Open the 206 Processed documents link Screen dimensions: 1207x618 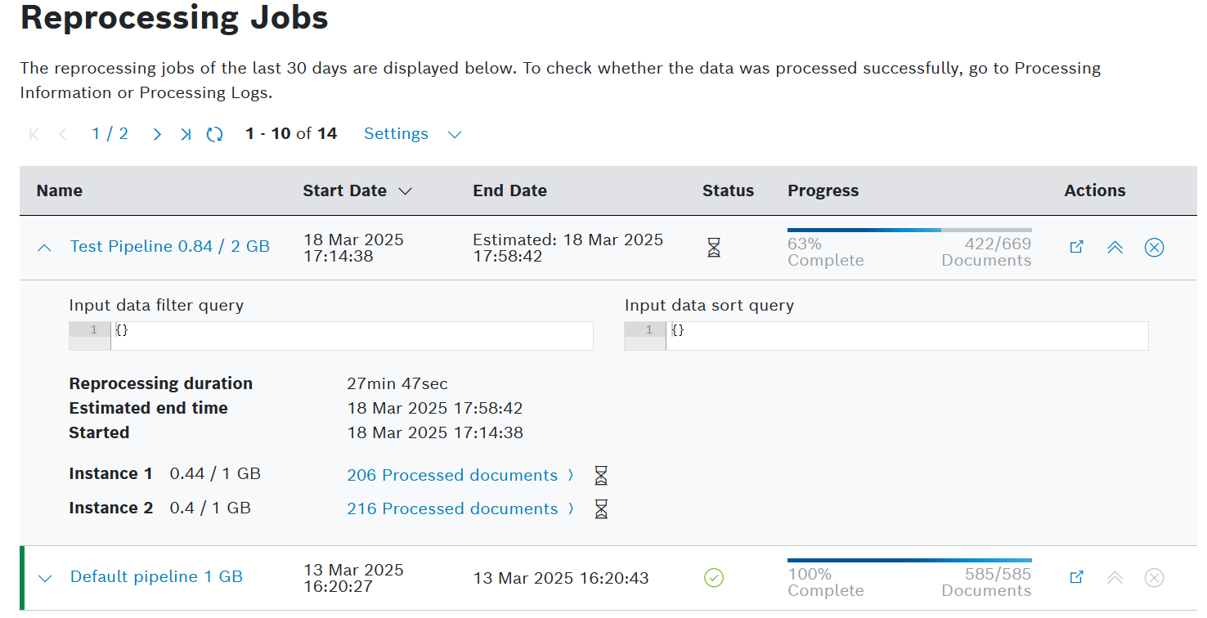pyautogui.click(x=452, y=475)
